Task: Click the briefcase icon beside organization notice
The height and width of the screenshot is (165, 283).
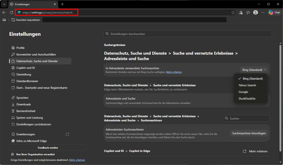Action: tap(12, 154)
